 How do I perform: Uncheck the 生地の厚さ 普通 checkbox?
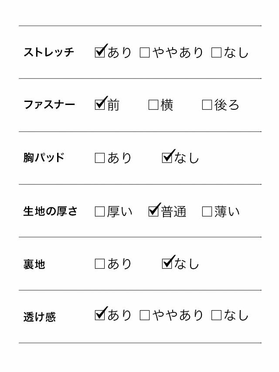coord(153,212)
